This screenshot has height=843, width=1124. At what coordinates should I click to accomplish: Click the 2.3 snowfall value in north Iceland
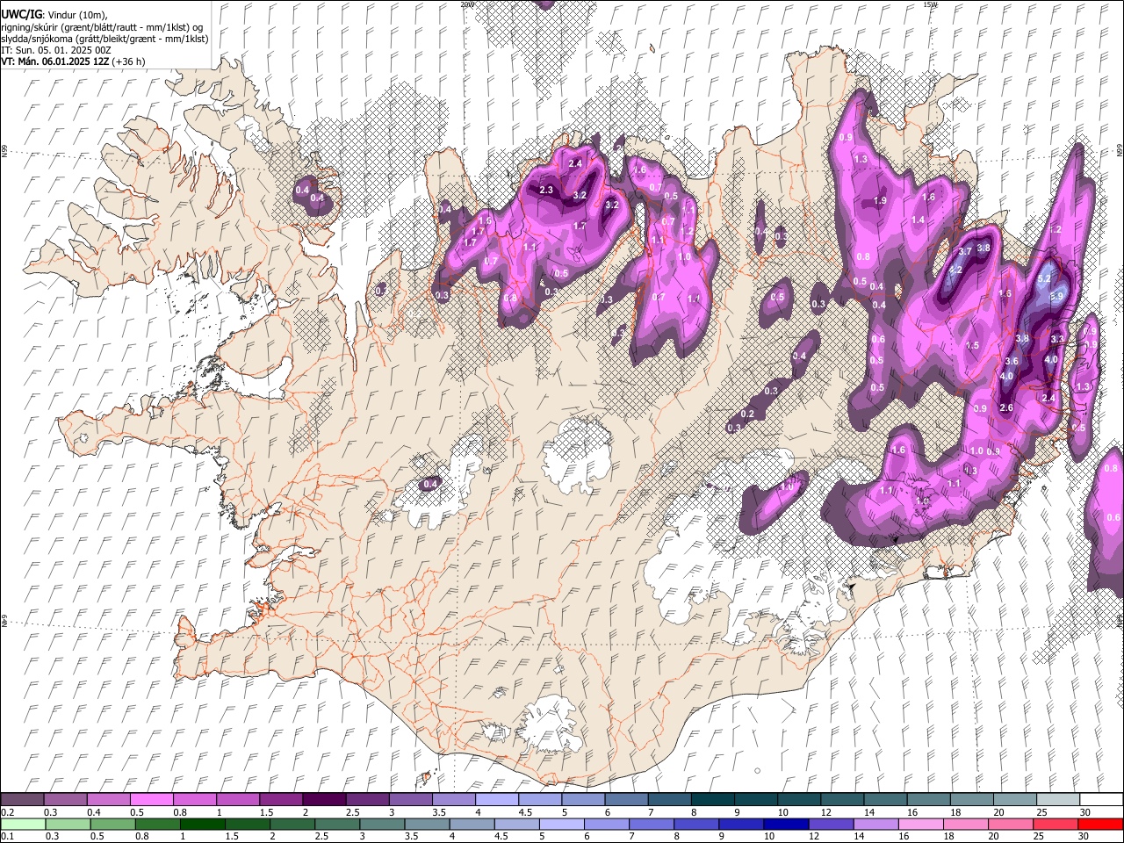[x=546, y=191]
